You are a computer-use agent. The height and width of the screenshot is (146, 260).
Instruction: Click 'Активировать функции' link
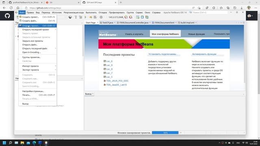204,54
